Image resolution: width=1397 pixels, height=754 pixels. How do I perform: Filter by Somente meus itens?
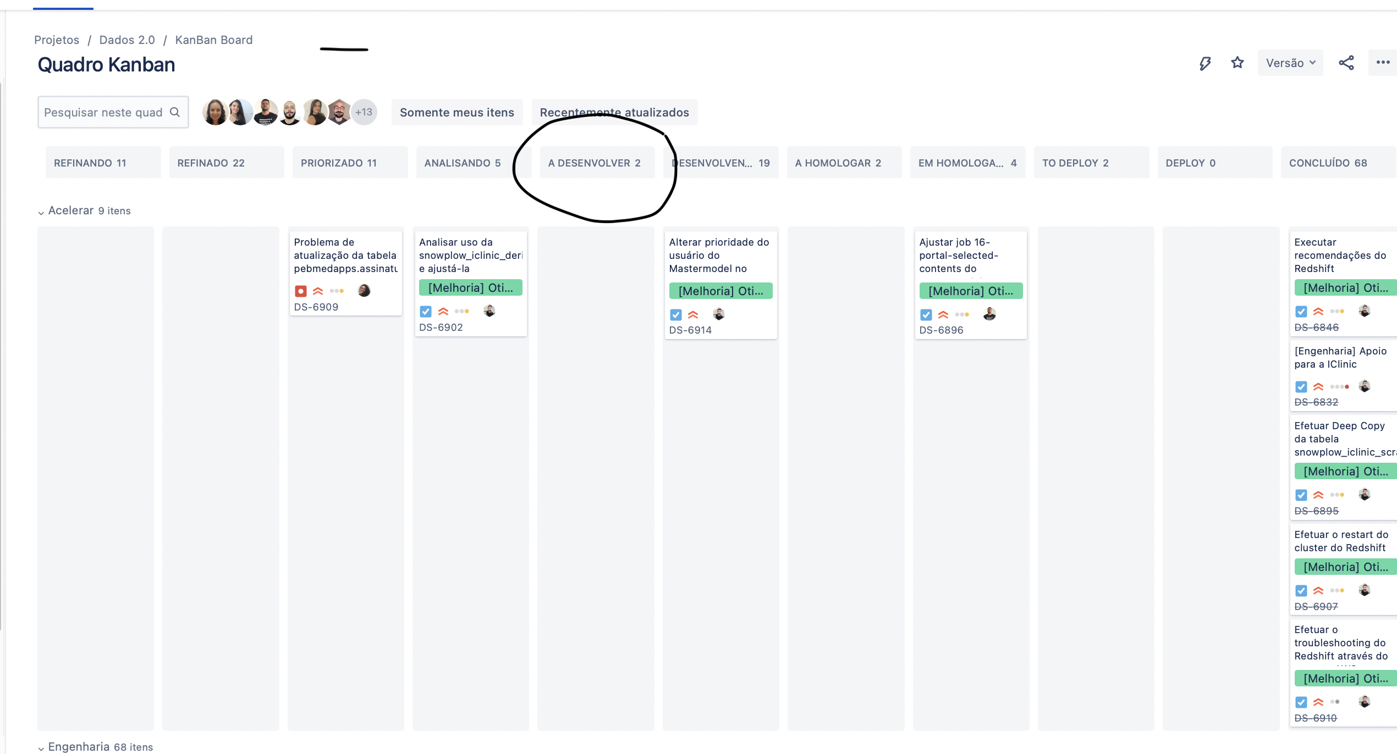tap(457, 112)
